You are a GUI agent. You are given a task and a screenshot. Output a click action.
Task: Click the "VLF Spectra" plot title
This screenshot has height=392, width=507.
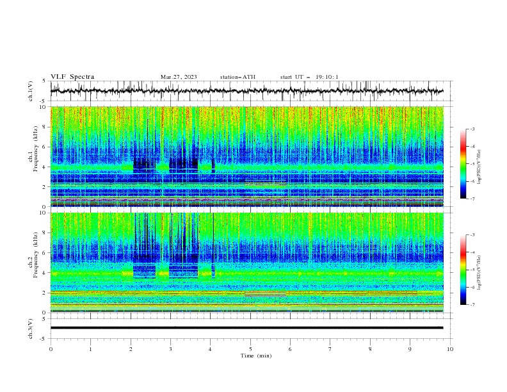(x=72, y=77)
